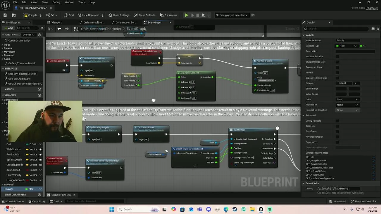381x214 pixels.
Task: Start Play in editor
Action: pos(186,15)
